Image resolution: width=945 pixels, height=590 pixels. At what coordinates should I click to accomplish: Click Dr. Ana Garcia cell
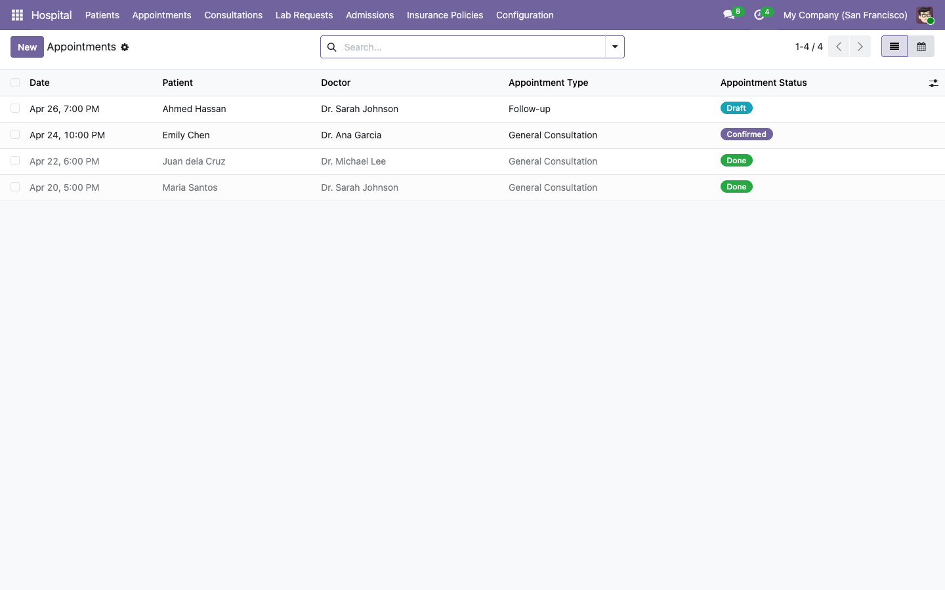click(351, 135)
